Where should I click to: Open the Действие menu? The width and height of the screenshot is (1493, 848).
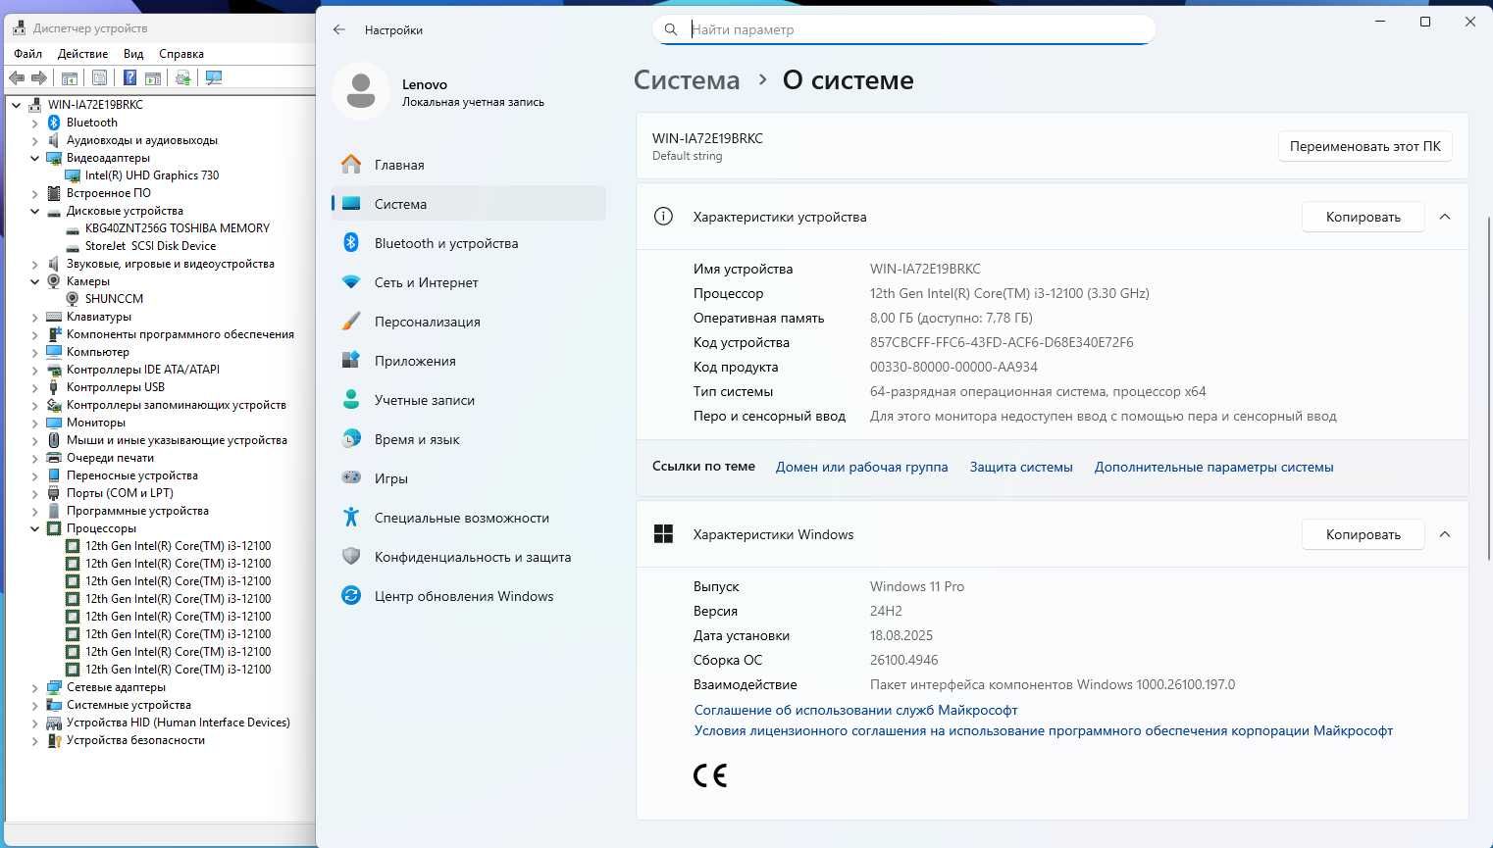coord(82,54)
